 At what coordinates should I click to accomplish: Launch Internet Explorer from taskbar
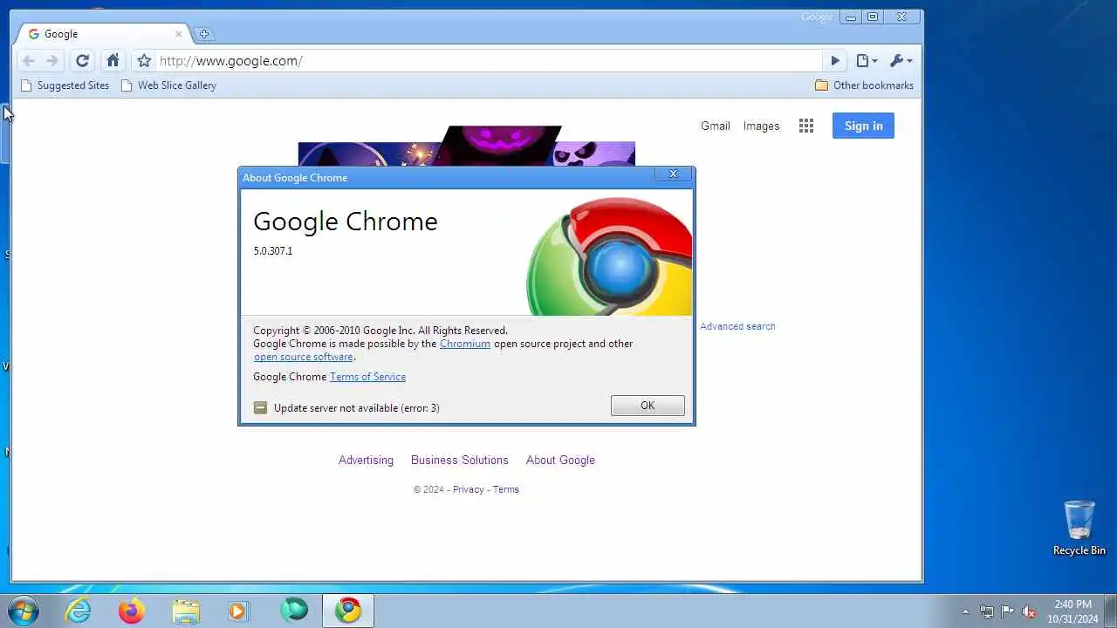(x=79, y=611)
